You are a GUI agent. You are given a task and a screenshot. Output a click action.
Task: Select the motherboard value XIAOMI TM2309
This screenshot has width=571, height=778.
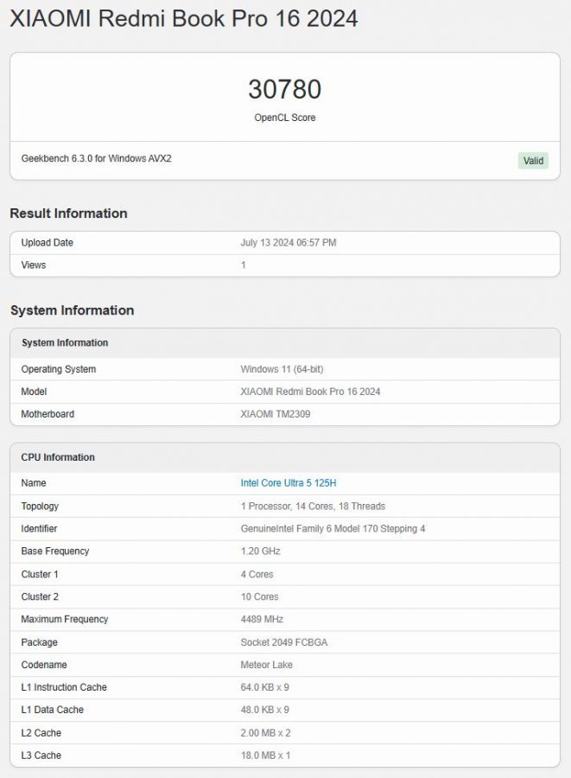pyautogui.click(x=276, y=414)
